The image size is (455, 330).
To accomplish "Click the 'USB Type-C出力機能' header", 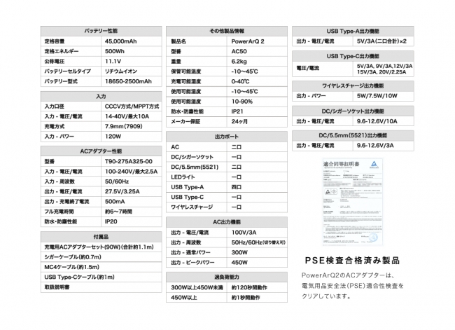I will click(353, 56).
